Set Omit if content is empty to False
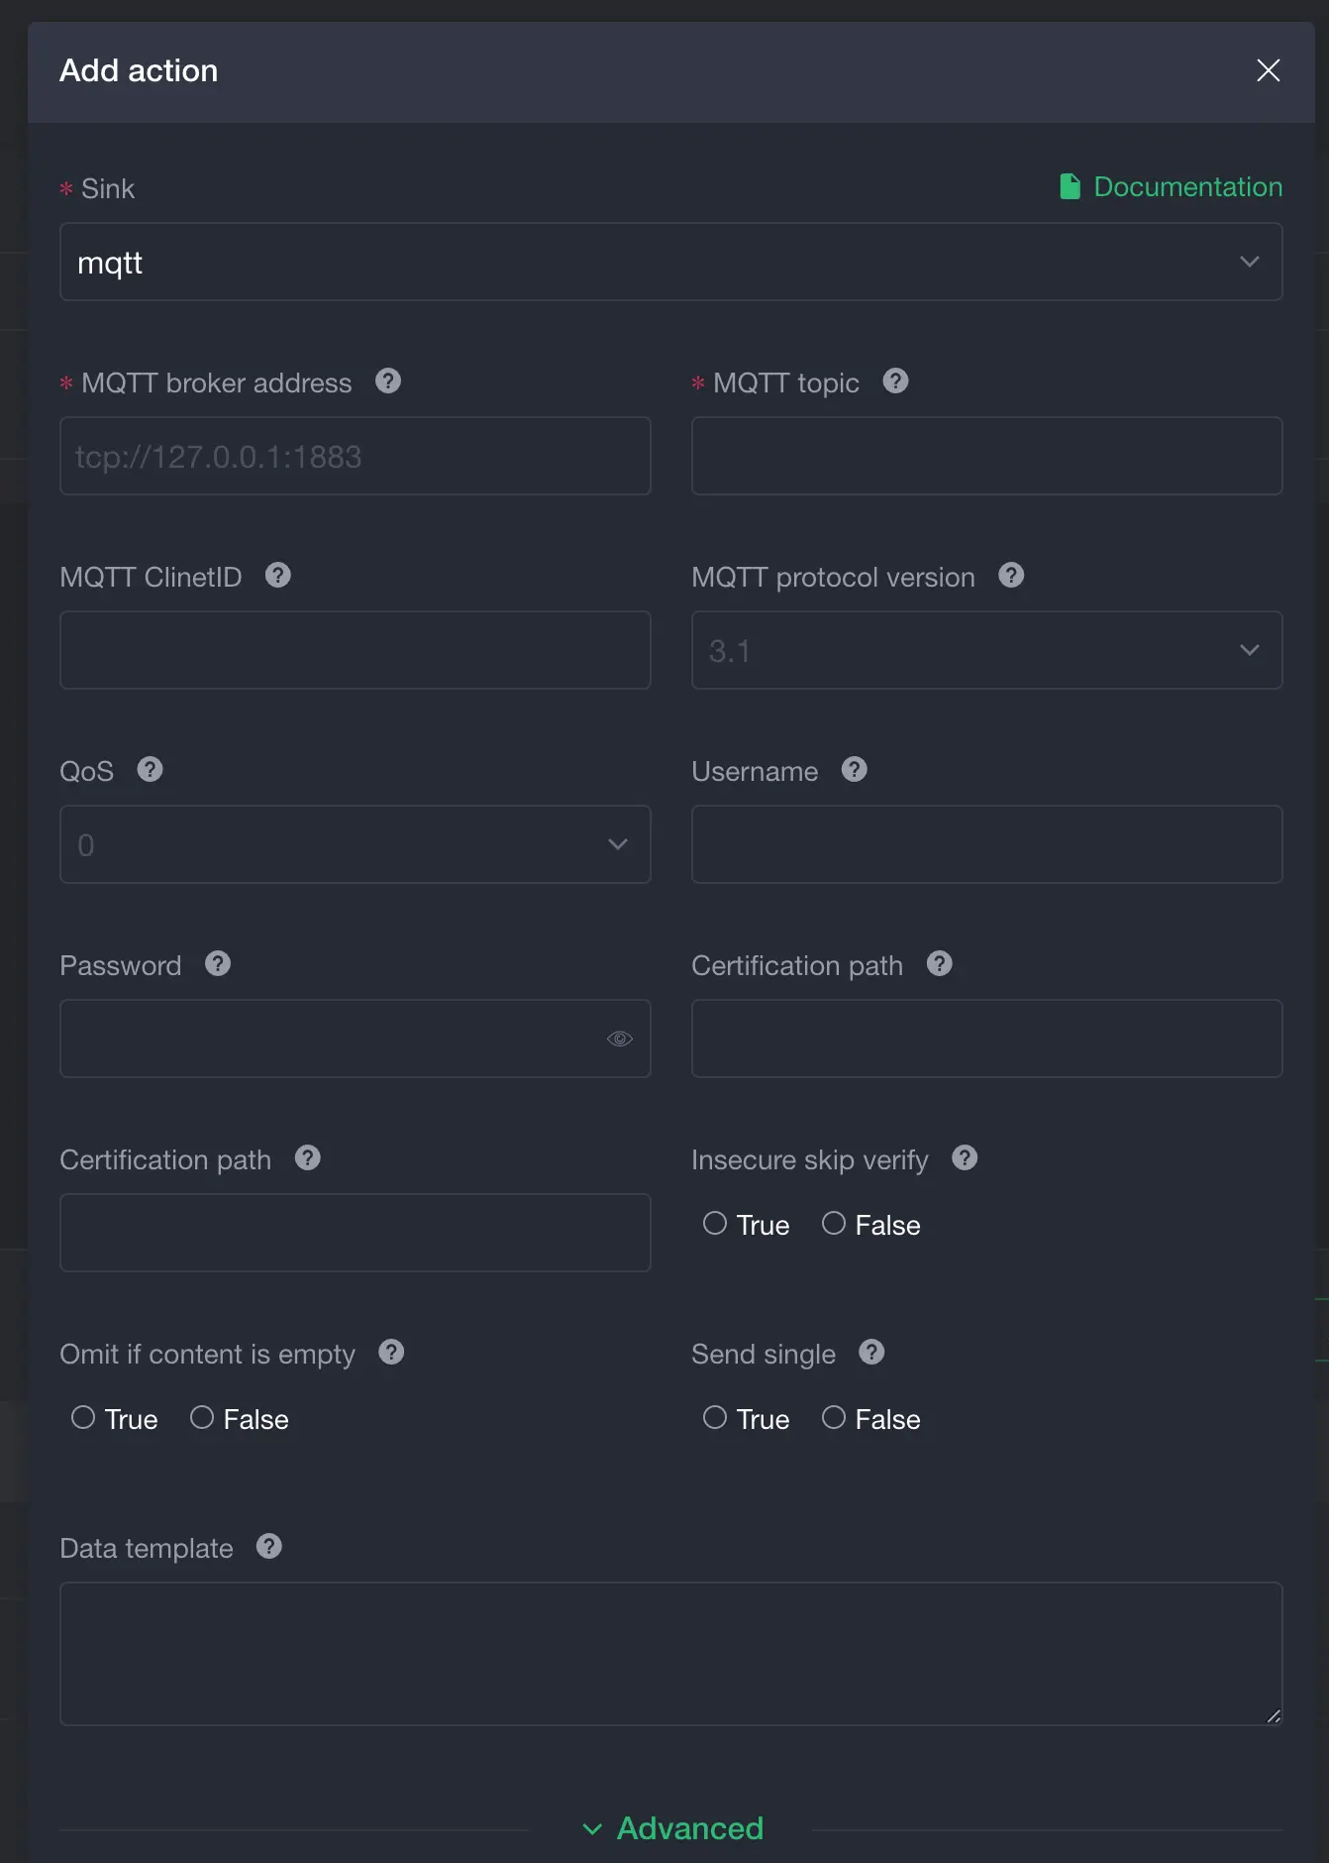Viewport: 1329px width, 1863px height. [202, 1417]
